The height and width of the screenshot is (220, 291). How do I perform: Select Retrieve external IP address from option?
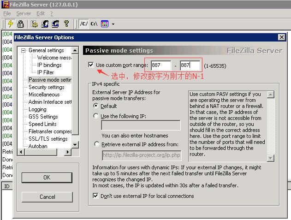tap(97, 144)
